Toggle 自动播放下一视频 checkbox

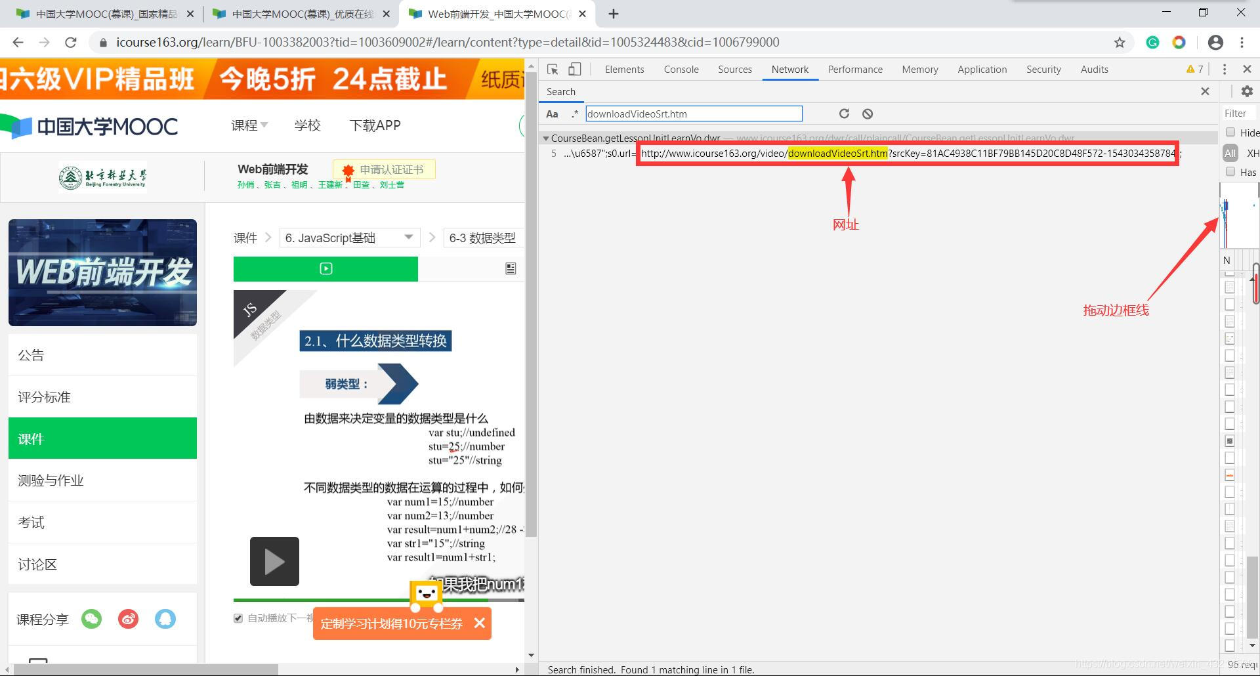238,618
